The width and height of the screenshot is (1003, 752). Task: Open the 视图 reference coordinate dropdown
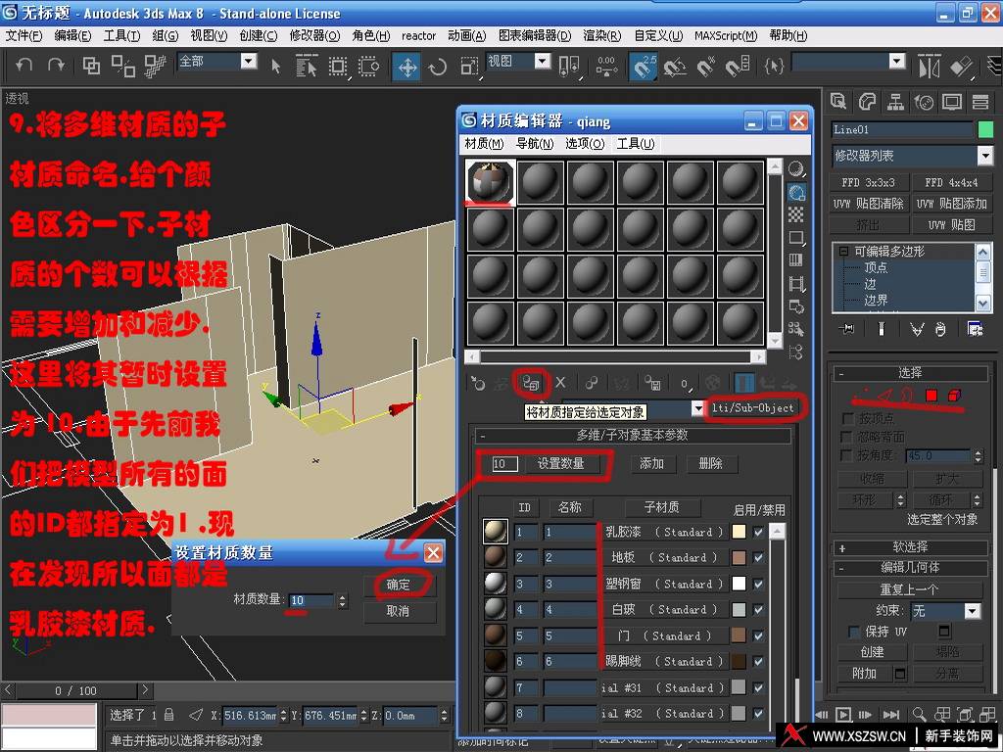point(543,61)
